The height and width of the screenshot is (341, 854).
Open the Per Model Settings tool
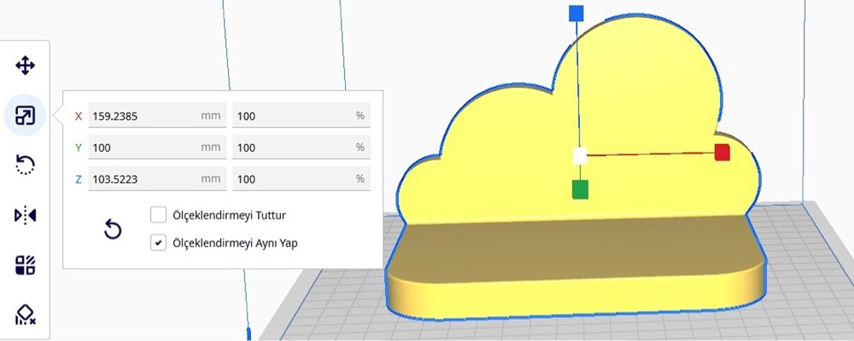[25, 265]
